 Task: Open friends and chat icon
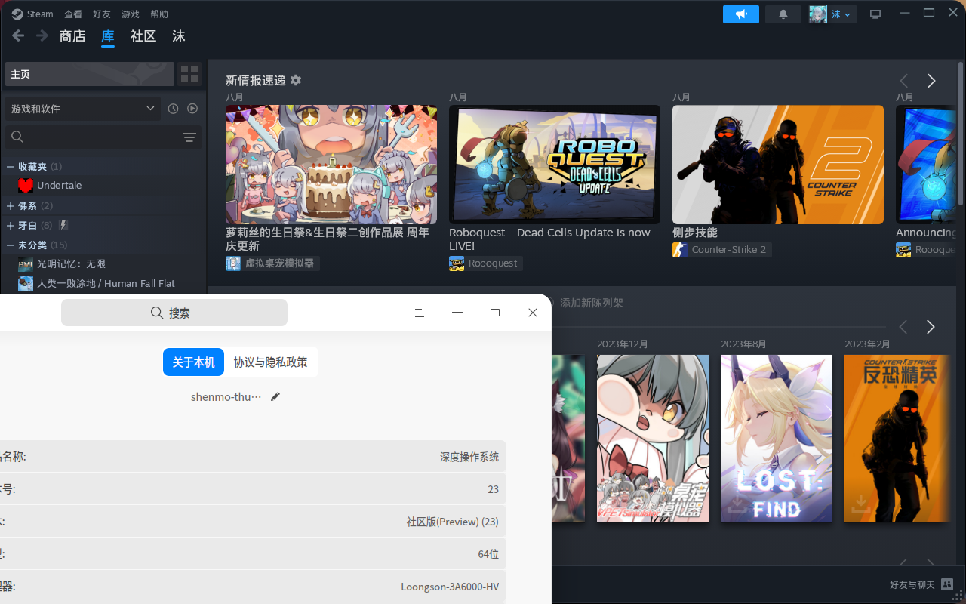pyautogui.click(x=947, y=585)
